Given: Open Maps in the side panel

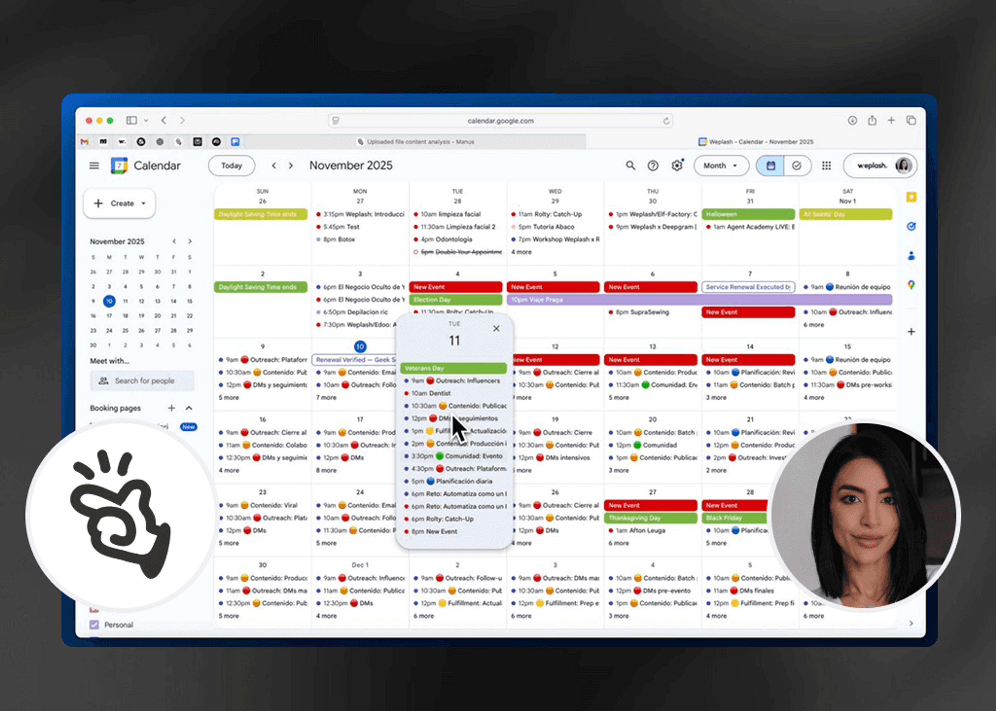Looking at the screenshot, I should click(x=911, y=285).
